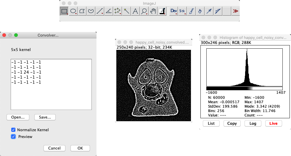The image size is (291, 156).
Task: Click the 'StdDev: 199.586' value
Action: [223, 106]
